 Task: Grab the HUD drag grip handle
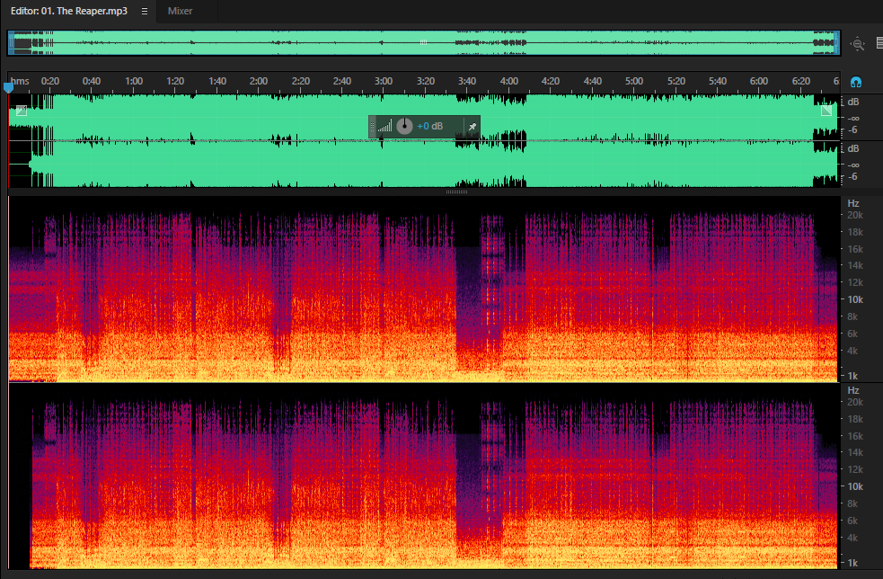coord(372,127)
